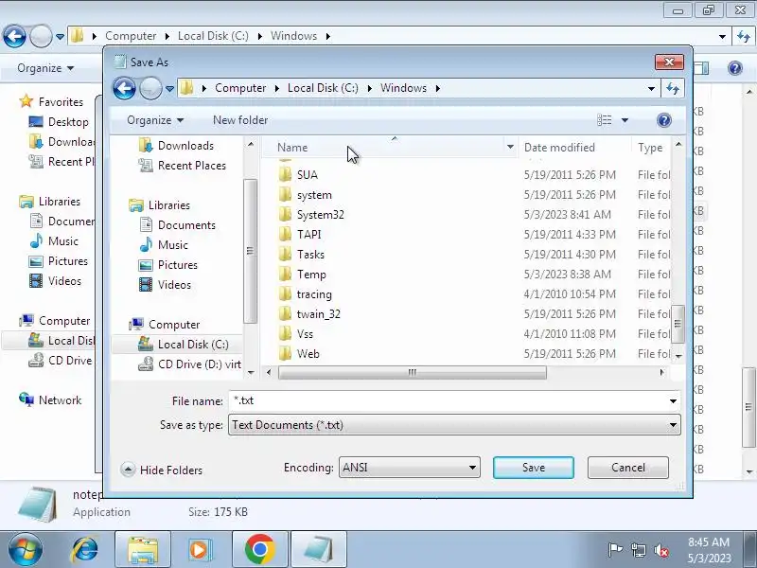Image resolution: width=757 pixels, height=568 pixels.
Task: Select Local Disk (C:) in Save As pane
Action: 193,345
